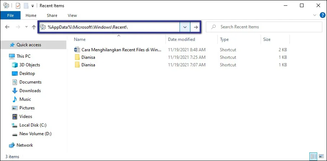Screen dimensions: 327x161
Task: Maximize the Recent Items window
Action: click(301, 6)
